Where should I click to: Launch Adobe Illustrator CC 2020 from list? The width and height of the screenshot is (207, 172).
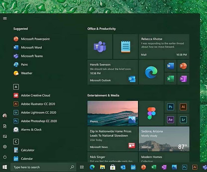34,104
